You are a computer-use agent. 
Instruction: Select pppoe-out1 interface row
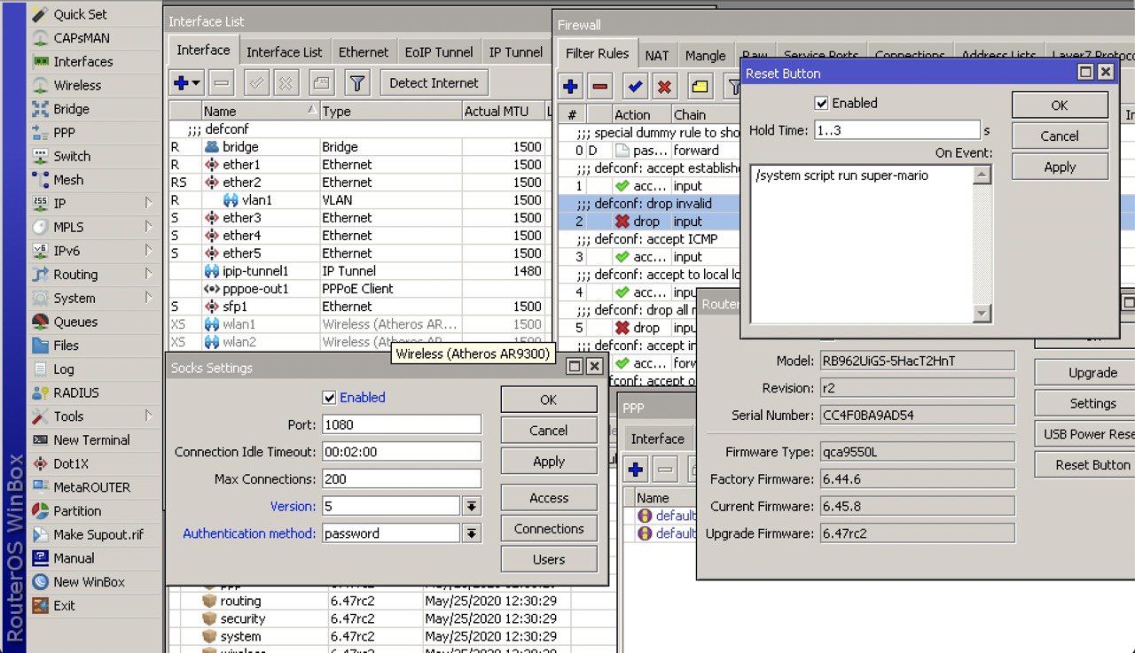359,289
